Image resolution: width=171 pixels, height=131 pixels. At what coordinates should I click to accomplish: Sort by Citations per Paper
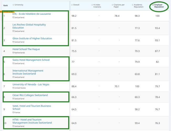point(118,6)
